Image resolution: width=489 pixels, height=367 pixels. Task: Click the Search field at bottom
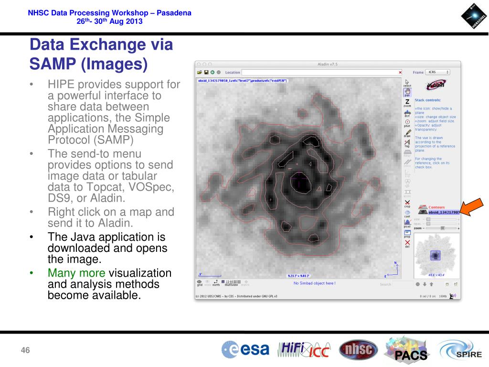click(x=403, y=284)
